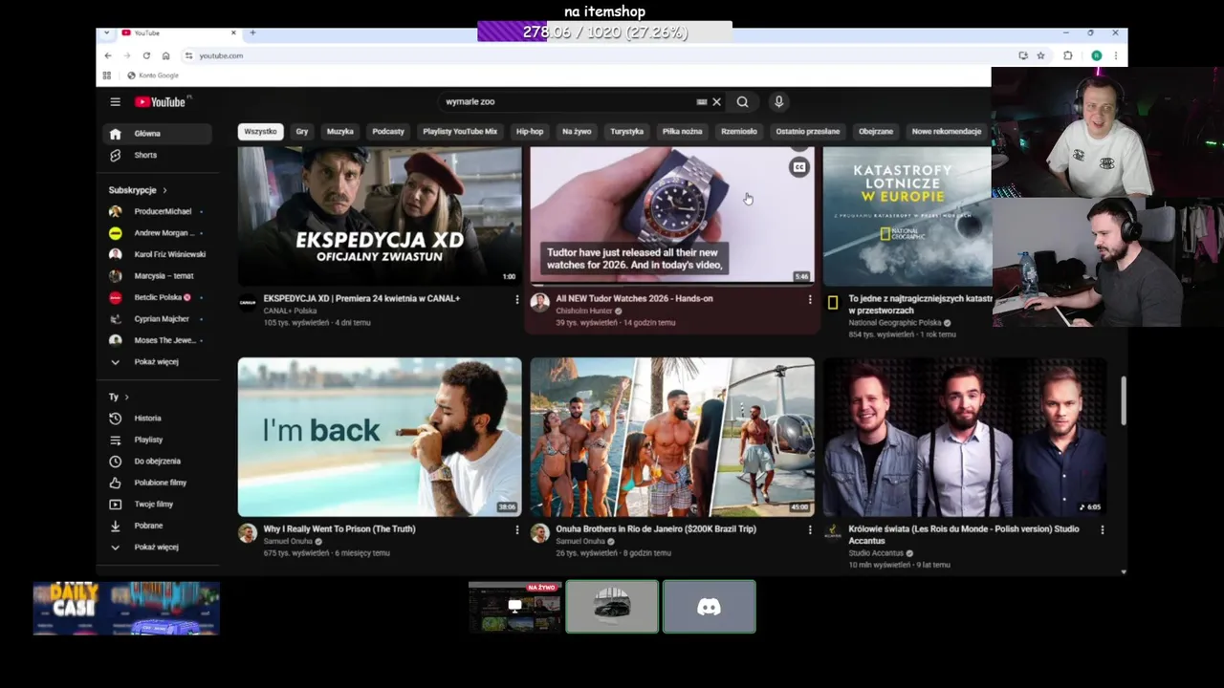Open Główna home in the sidebar
1224x688 pixels.
157,134
